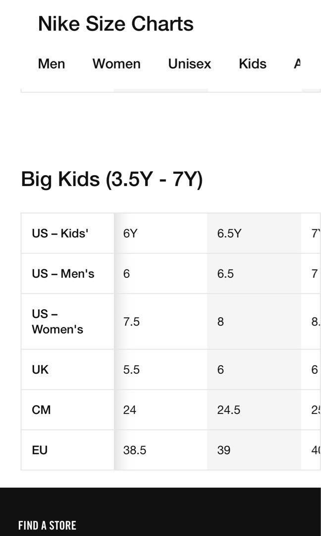321x536 pixels.
Task: Click the Nike Size Charts heading
Action: click(115, 24)
